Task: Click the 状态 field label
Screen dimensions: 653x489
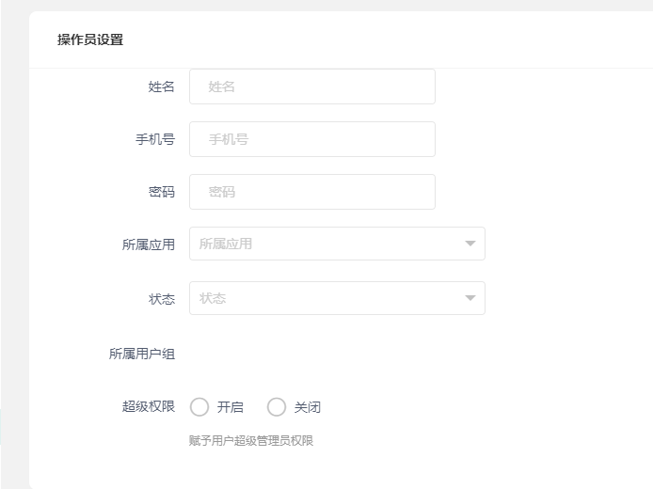Action: (162, 299)
